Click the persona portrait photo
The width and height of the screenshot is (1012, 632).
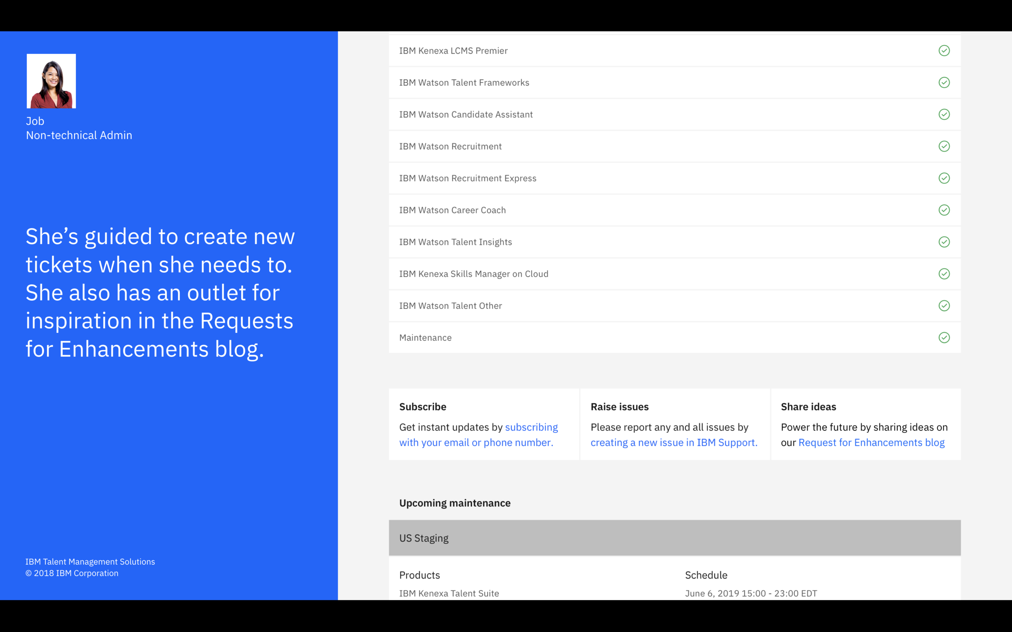tap(51, 81)
